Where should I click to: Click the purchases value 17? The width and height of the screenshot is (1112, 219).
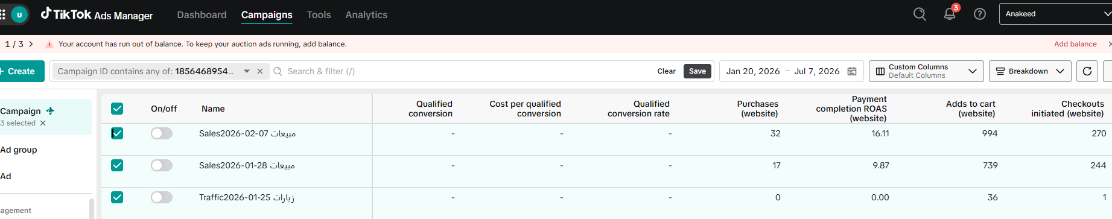777,165
